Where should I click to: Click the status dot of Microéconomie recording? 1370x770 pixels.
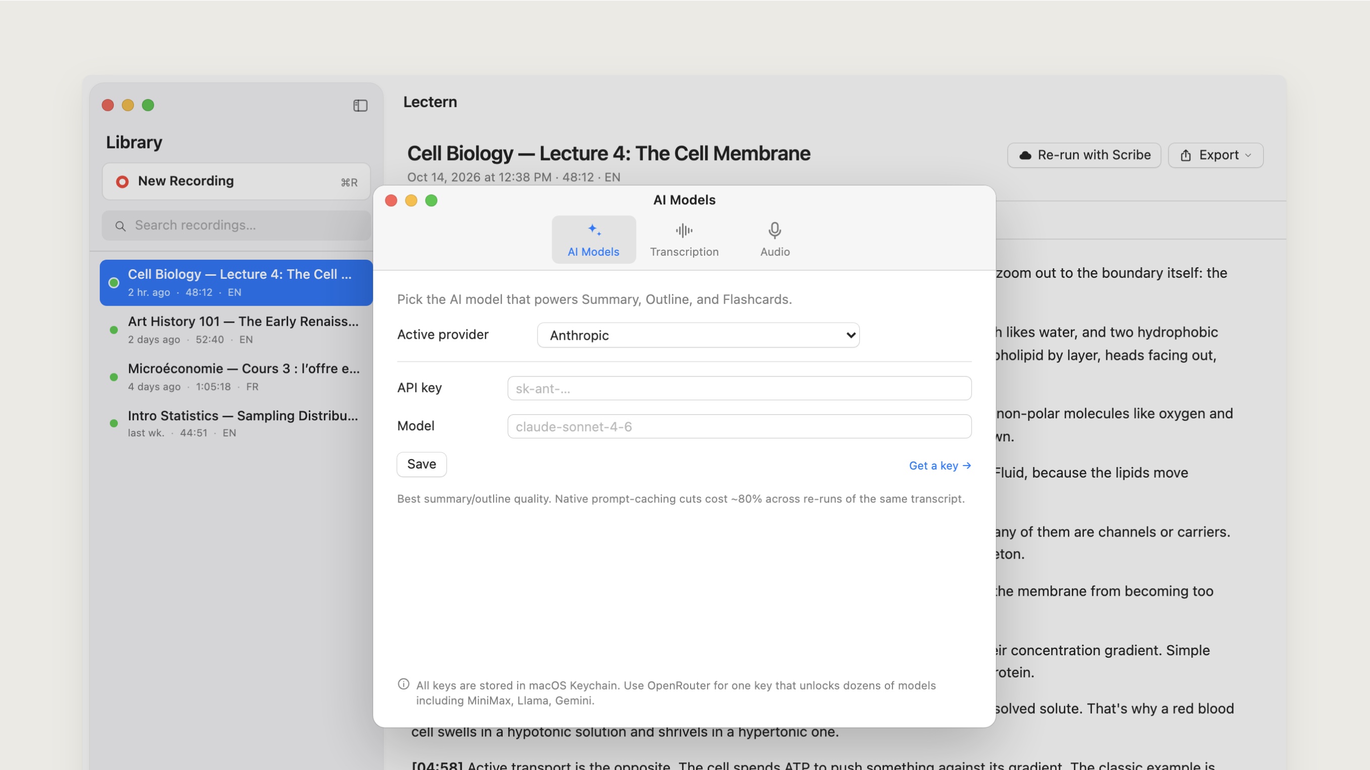point(113,377)
